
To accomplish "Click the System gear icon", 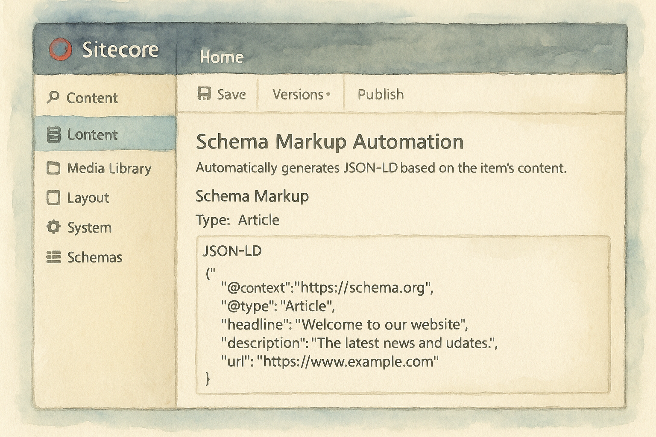I will (x=53, y=227).
